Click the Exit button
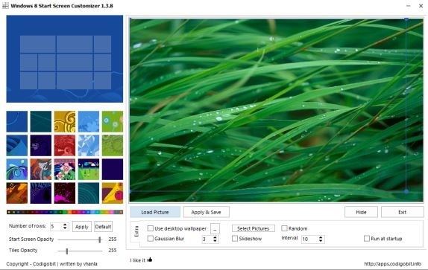428x270 pixels. pos(403,212)
